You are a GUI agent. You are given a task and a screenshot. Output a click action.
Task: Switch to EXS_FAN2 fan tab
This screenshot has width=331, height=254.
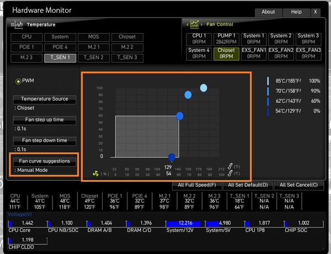[x=281, y=54]
